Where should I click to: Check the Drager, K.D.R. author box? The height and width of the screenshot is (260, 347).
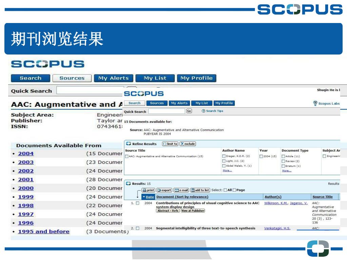pos(224,156)
